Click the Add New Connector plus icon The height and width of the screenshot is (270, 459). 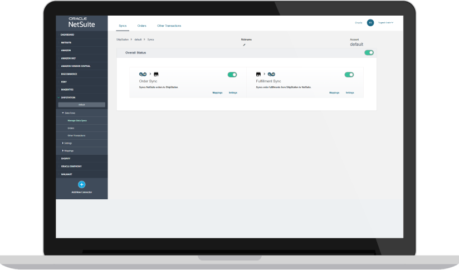(81, 184)
